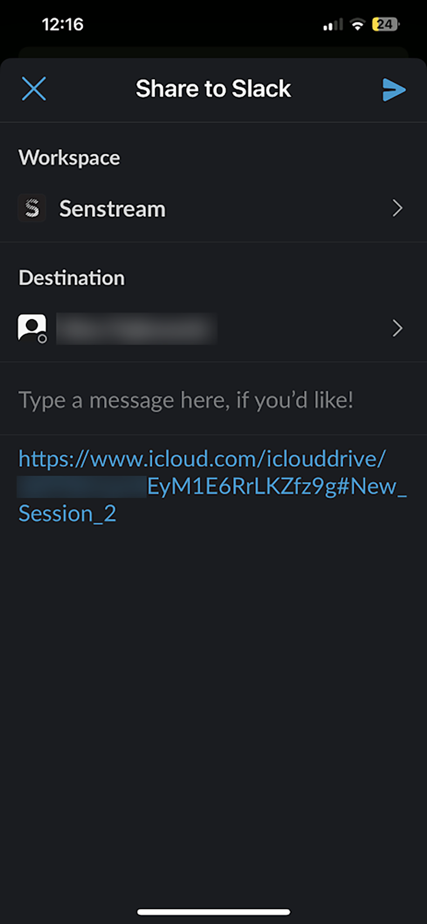This screenshot has width=427, height=924.
Task: Open the blurred destination recipient row
Action: [213, 328]
